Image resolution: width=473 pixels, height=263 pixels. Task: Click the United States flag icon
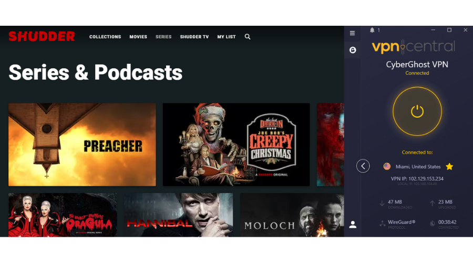387,166
